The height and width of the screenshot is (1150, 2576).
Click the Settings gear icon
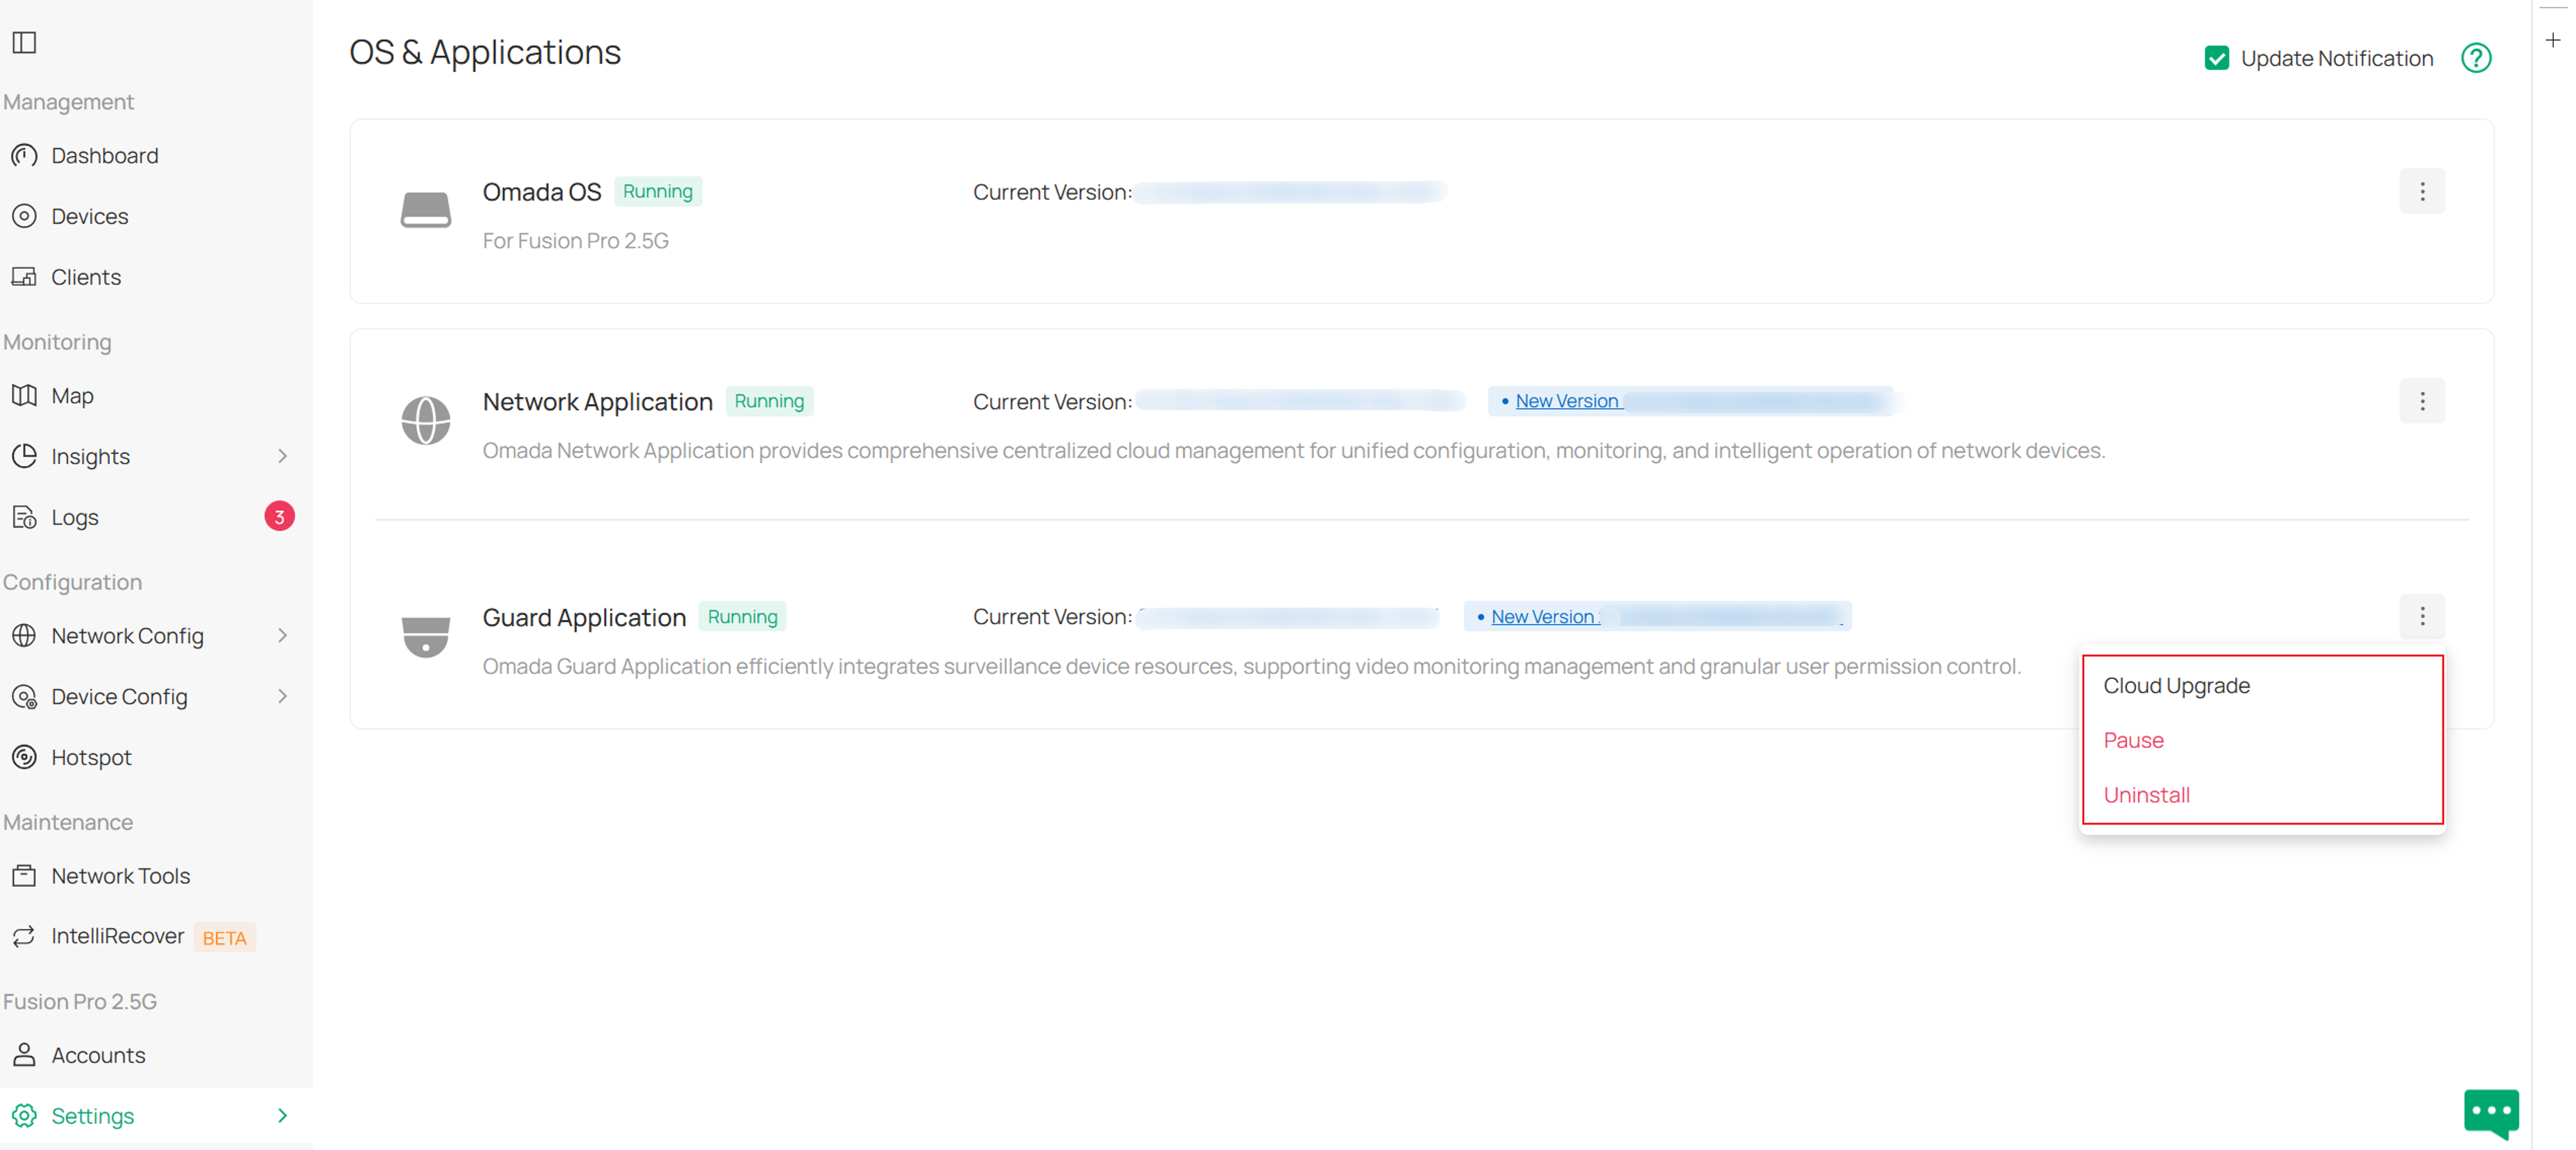[x=24, y=1116]
